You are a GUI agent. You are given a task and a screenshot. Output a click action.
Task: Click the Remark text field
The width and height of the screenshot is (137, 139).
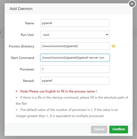pos(75,81)
